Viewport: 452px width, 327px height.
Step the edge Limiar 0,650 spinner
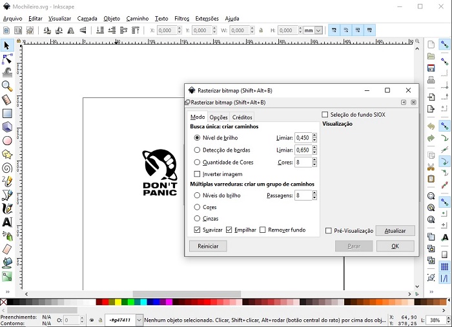tap(314, 150)
